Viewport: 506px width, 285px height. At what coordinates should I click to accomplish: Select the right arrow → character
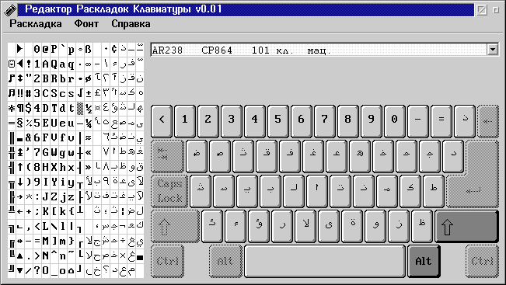(x=20, y=196)
